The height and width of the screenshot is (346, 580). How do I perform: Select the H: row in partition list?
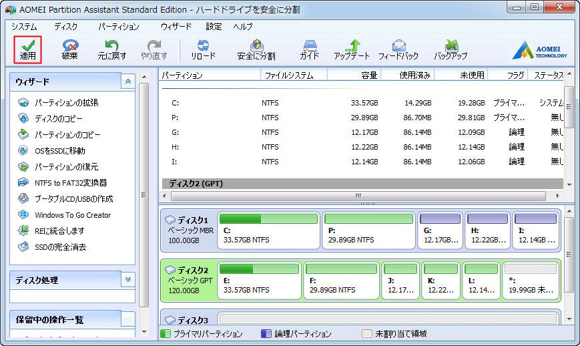[x=362, y=147]
